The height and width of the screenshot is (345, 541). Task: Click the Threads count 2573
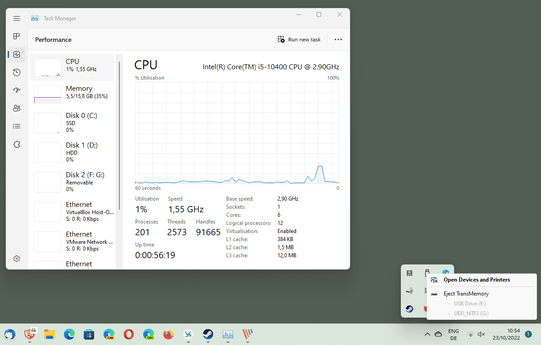click(177, 232)
